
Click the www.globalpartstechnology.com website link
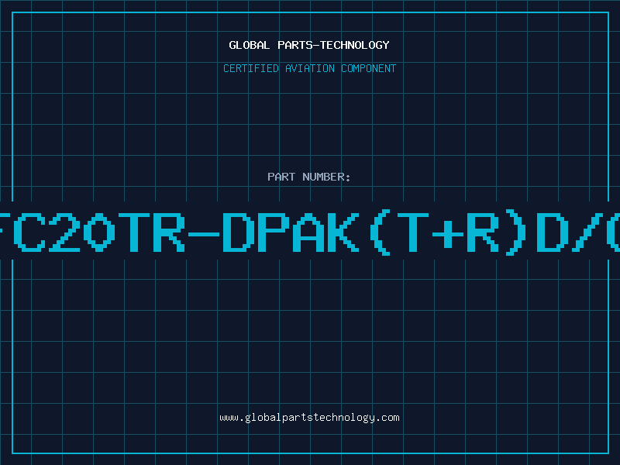tap(309, 418)
